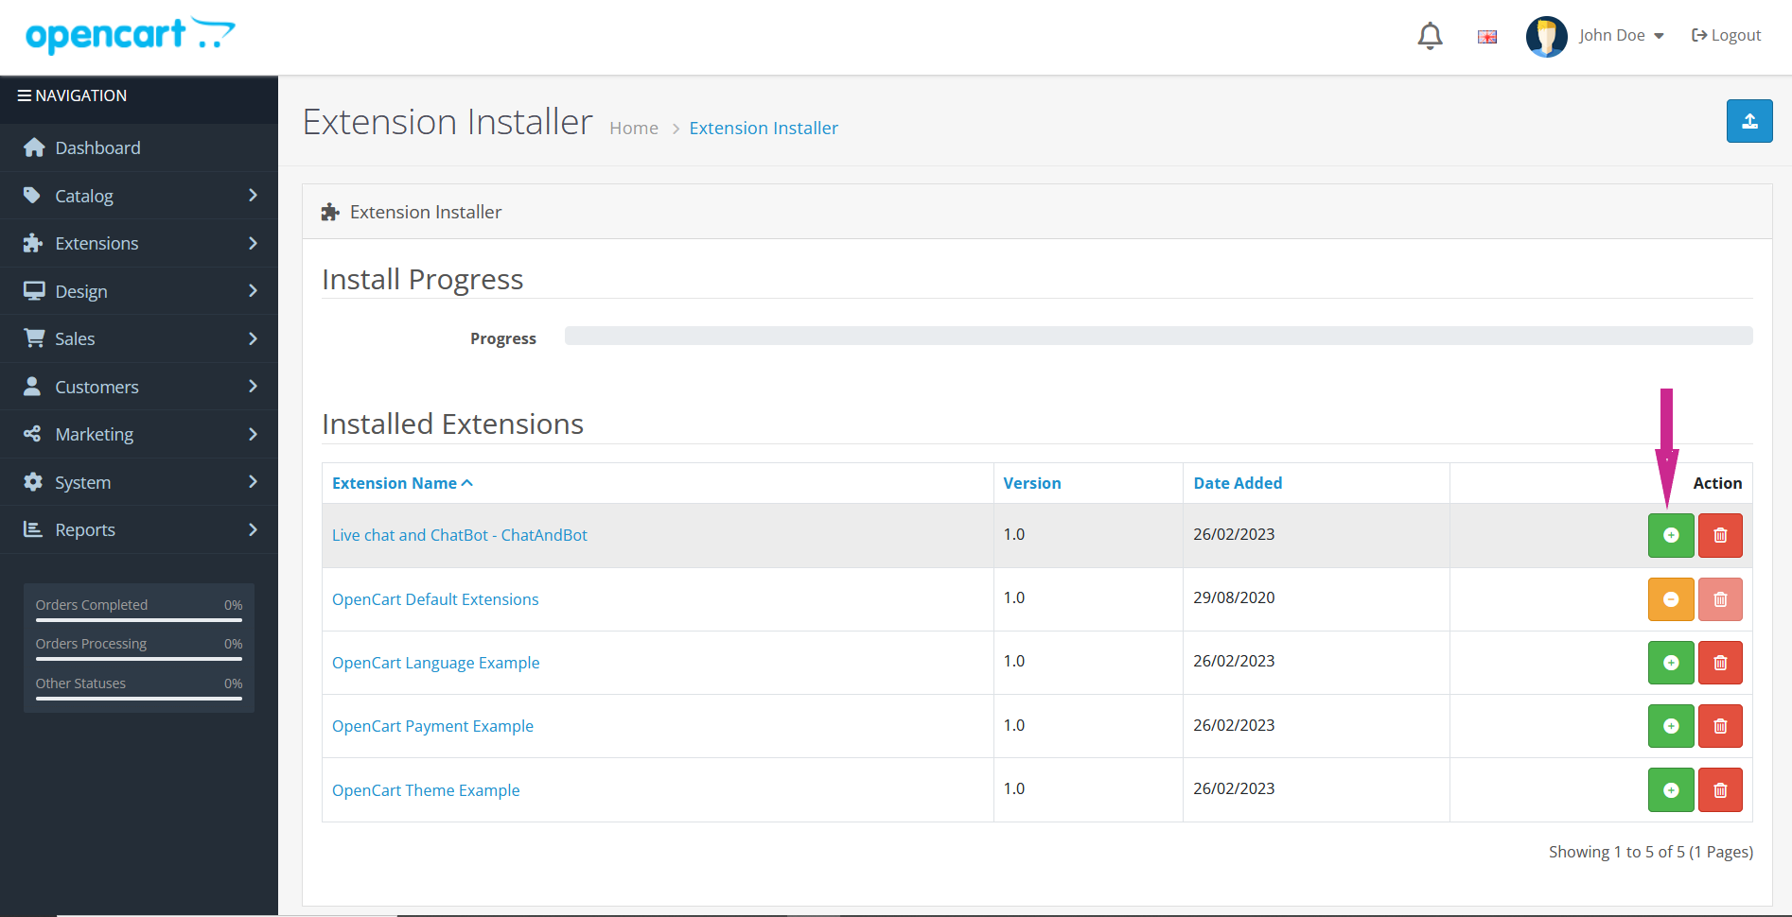
Task: Install the OpenCart Language Example extension
Action: (x=1671, y=663)
